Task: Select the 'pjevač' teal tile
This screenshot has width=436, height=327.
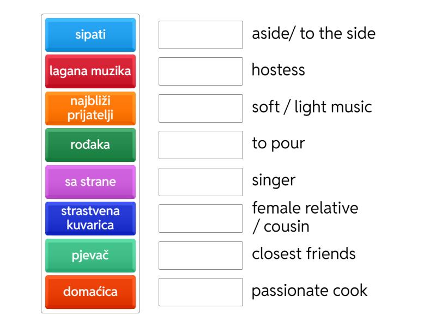Action: (90, 255)
